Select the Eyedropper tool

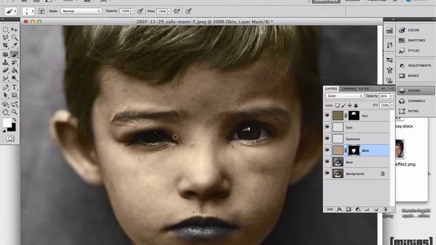pos(14,46)
